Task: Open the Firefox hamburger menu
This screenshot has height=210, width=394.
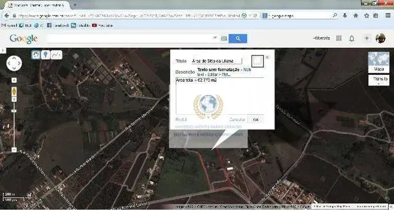Action: point(388,16)
